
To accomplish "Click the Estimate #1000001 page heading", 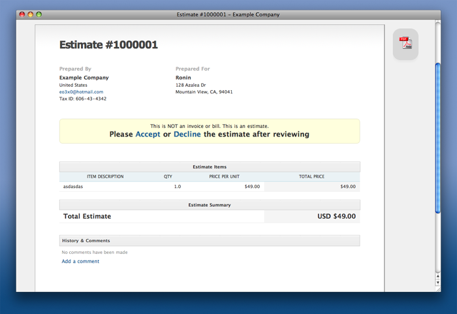I will coord(108,45).
